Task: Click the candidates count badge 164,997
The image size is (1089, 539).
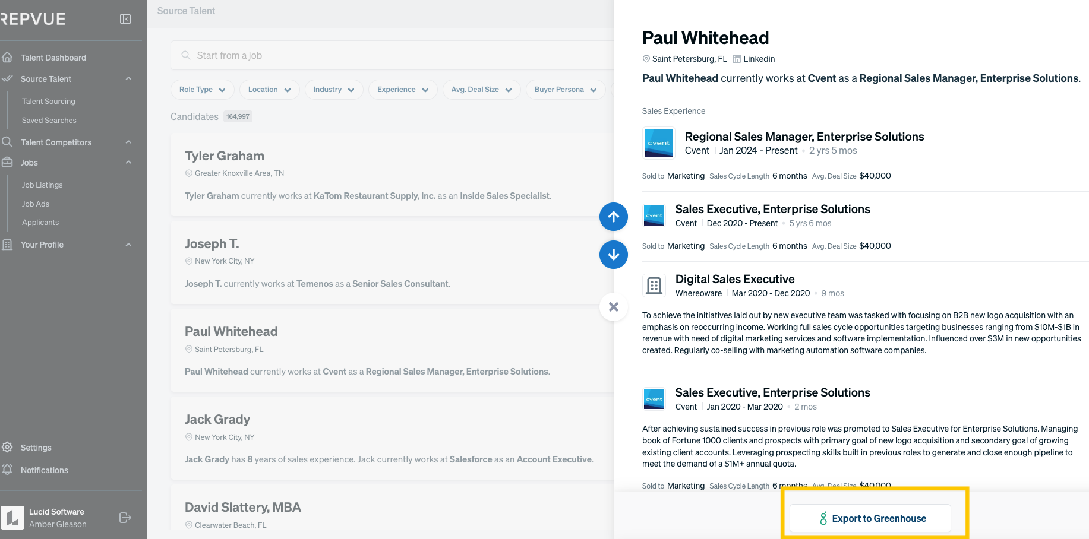Action: (x=238, y=116)
